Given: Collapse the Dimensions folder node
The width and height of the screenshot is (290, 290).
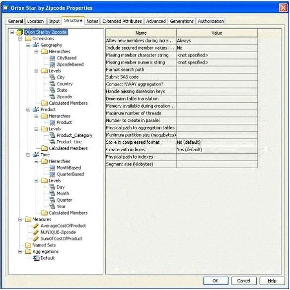Looking at the screenshot, I should 20,39.
